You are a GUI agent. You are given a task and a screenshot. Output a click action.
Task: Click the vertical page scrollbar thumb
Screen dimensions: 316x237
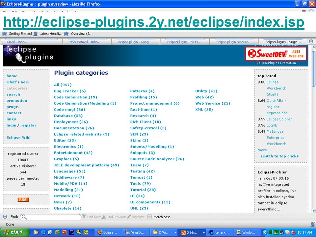[x=314, y=68]
